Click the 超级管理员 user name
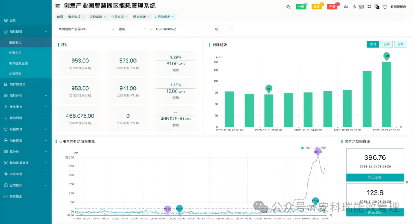The height and width of the screenshot is (224, 413). (x=398, y=7)
